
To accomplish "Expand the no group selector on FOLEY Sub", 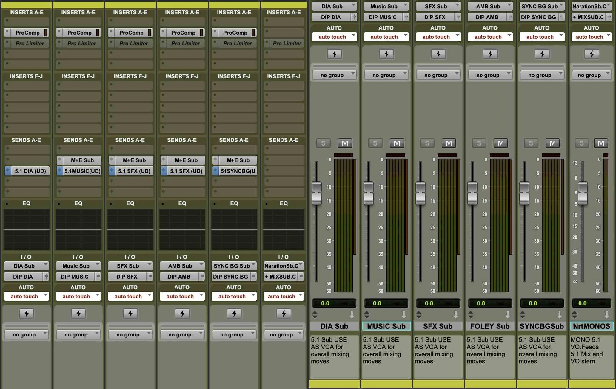I will (490, 75).
